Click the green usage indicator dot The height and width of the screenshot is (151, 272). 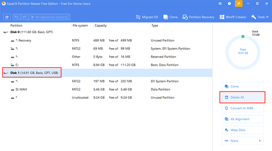(243, 36)
